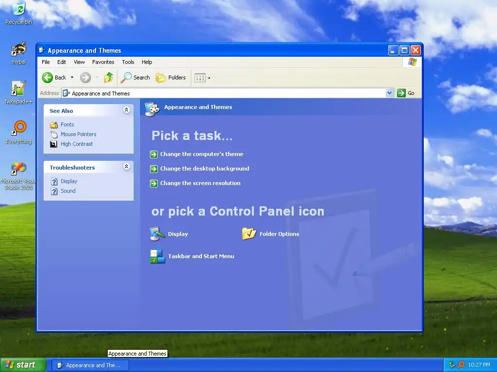Open the Display control panel icon

157,234
